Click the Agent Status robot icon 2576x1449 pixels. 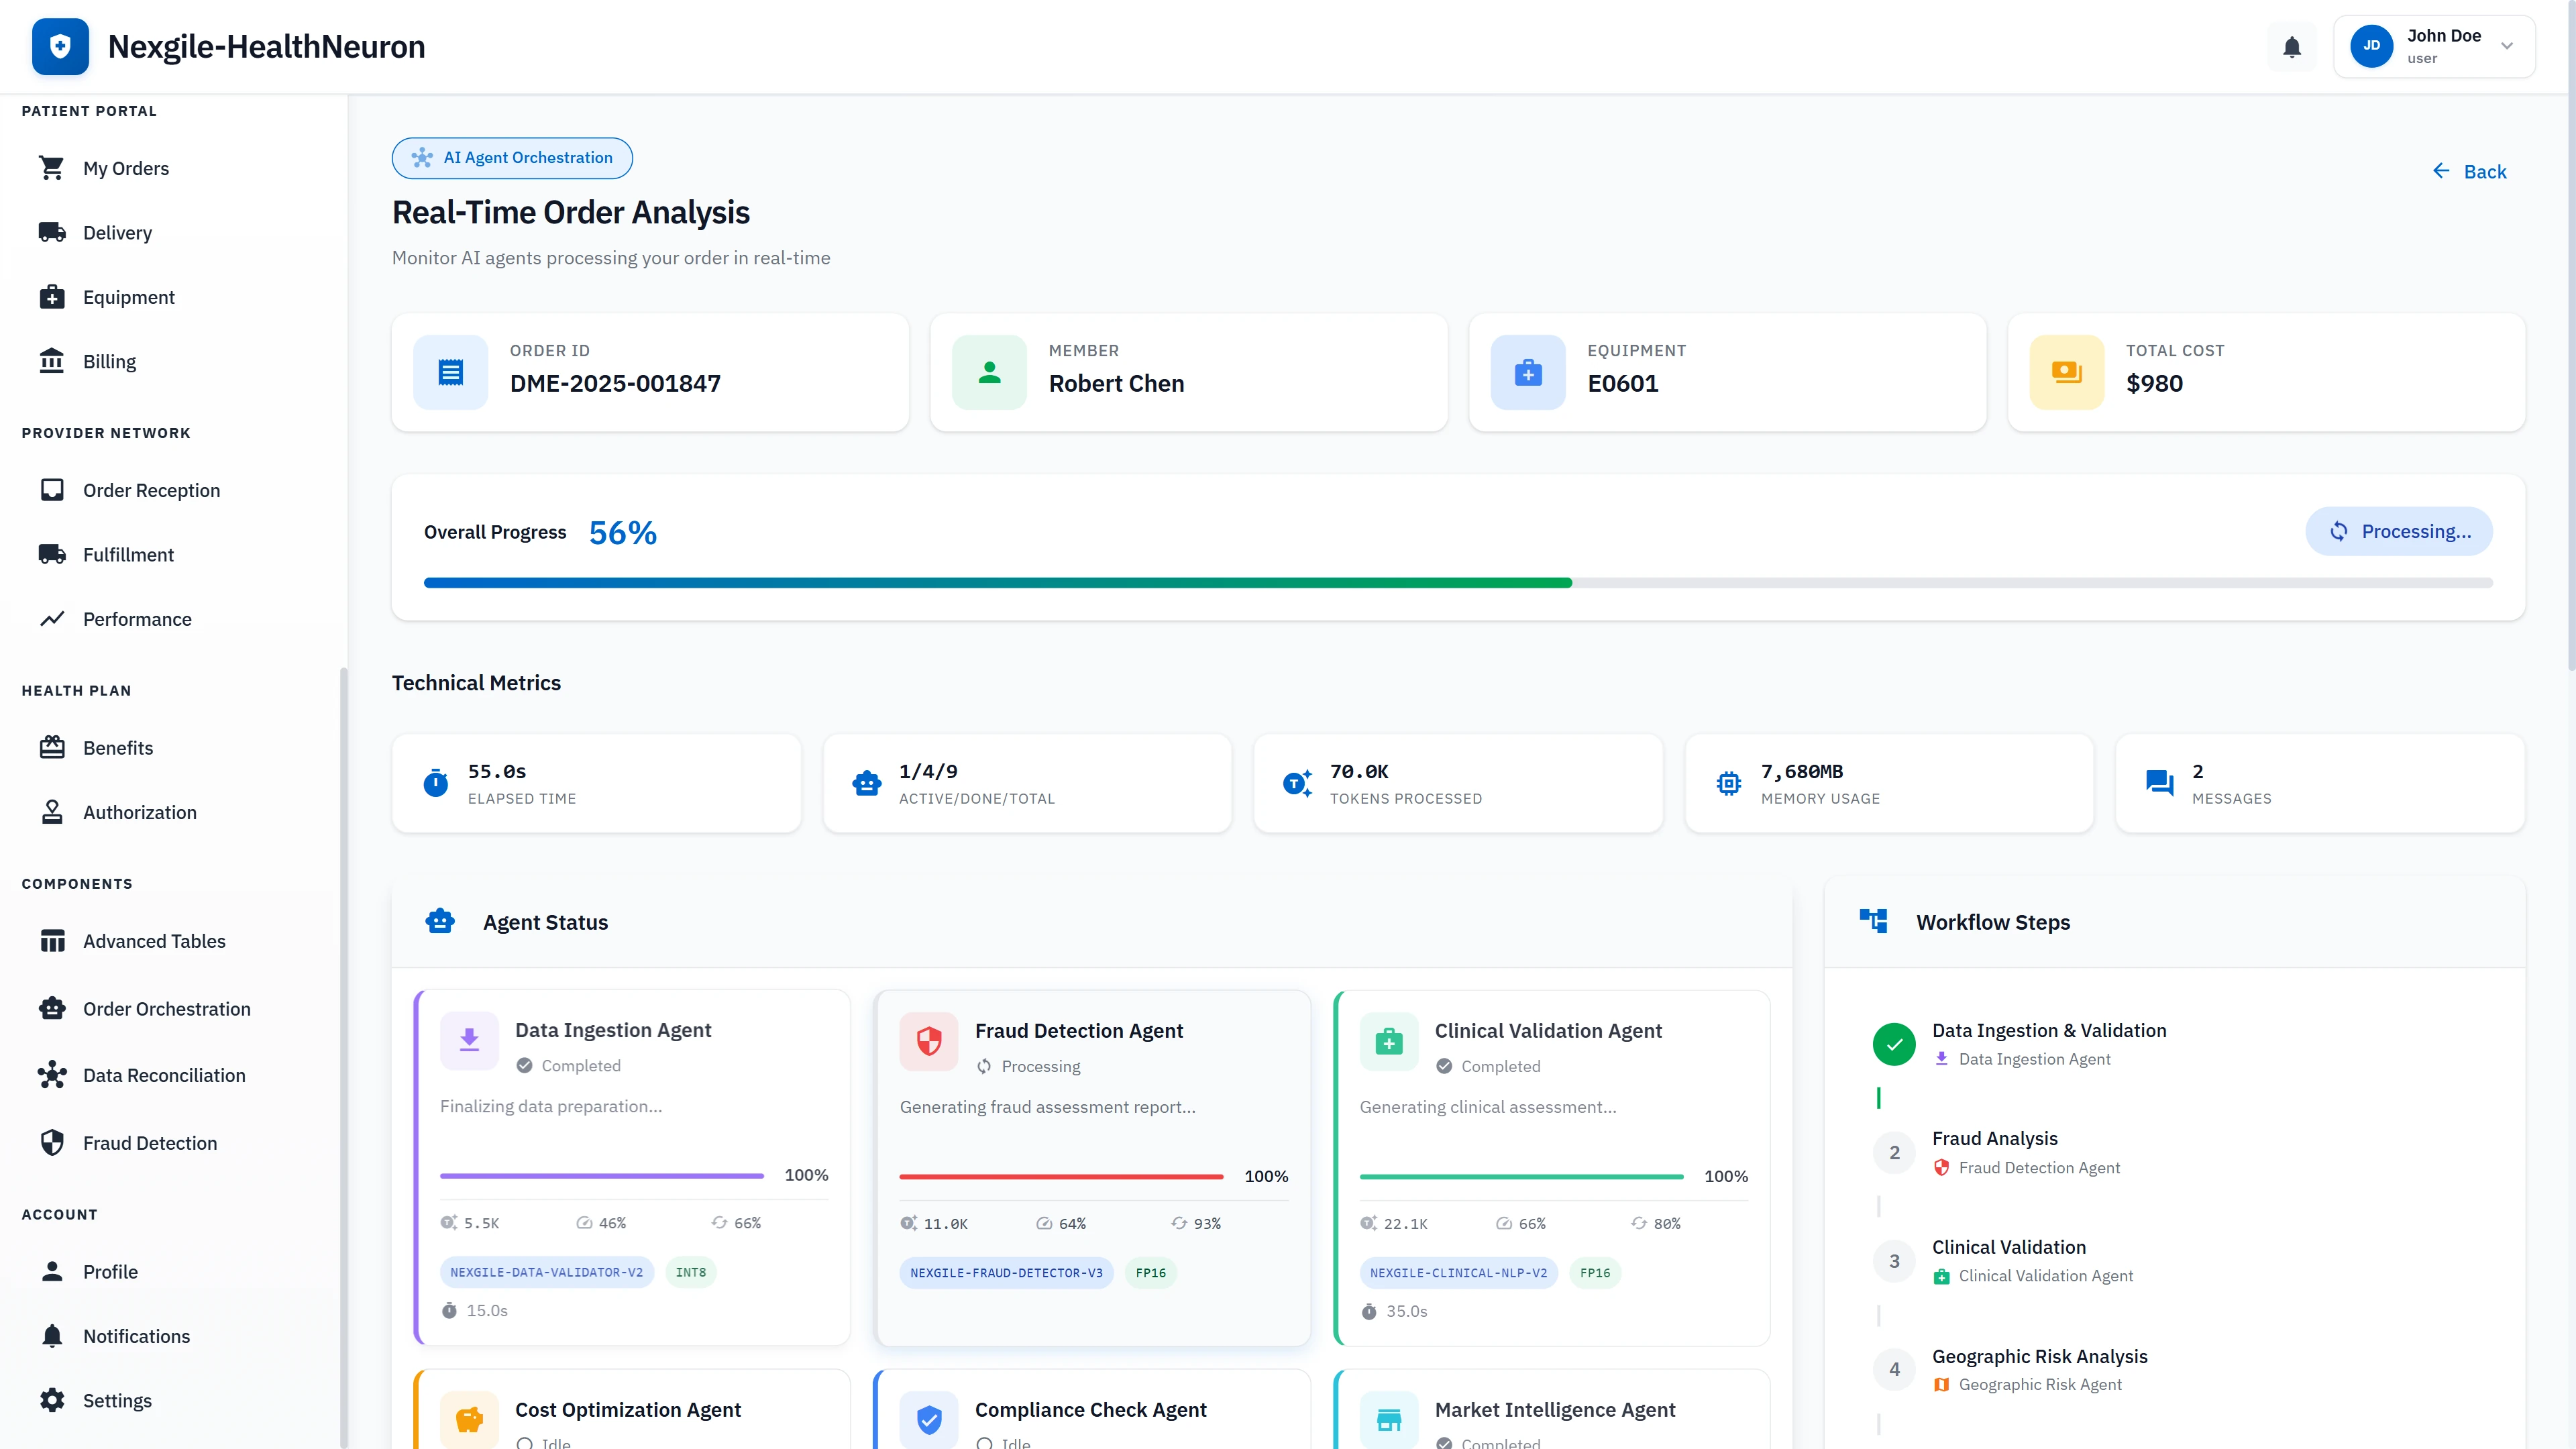pos(440,921)
